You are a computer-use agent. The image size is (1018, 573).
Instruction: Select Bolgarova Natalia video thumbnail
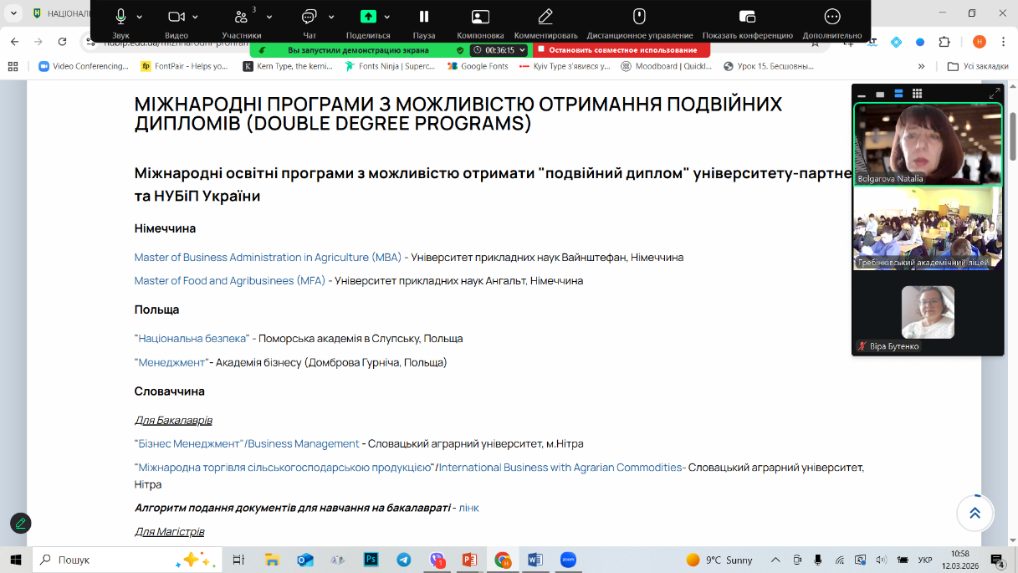928,144
